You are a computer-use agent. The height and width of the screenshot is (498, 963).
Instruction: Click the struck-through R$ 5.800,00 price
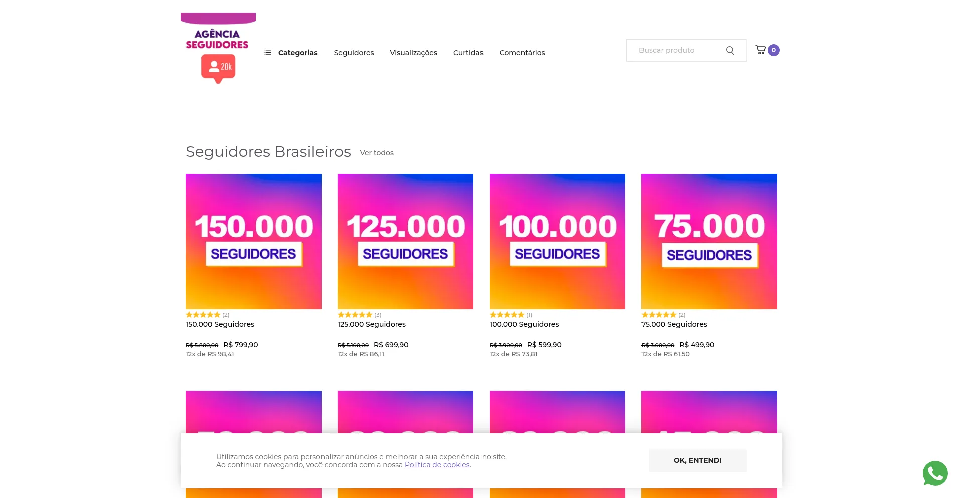202,345
